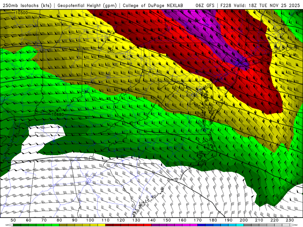Click the 200 label on the color scale
The width and height of the screenshot is (303, 227).
(244, 220)
